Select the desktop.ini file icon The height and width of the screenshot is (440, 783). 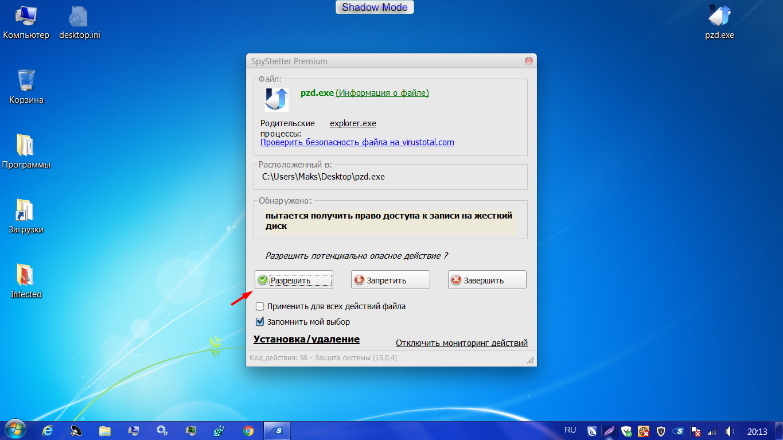80,23
